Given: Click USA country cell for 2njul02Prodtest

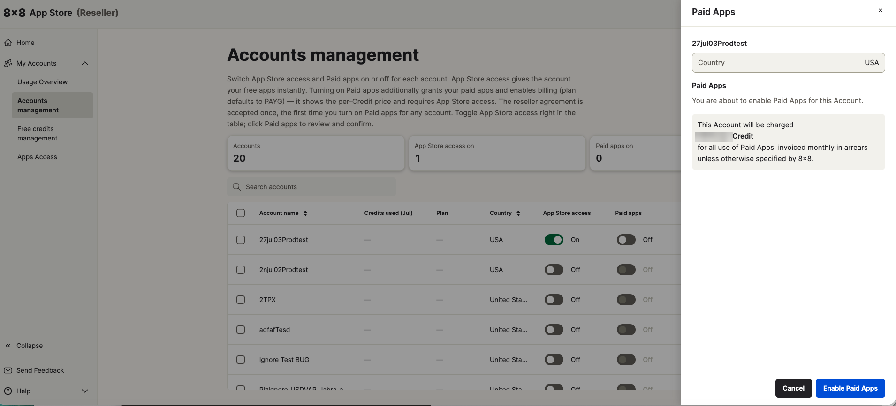Looking at the screenshot, I should pyautogui.click(x=496, y=270).
